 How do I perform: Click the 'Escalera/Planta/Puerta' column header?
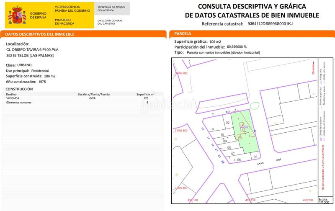click(x=94, y=94)
